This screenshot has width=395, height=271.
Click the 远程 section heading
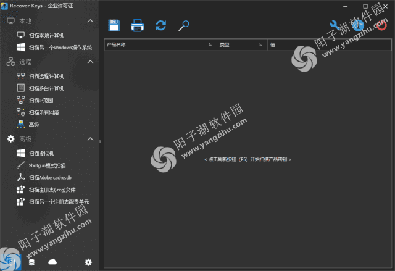pyautogui.click(x=25, y=62)
